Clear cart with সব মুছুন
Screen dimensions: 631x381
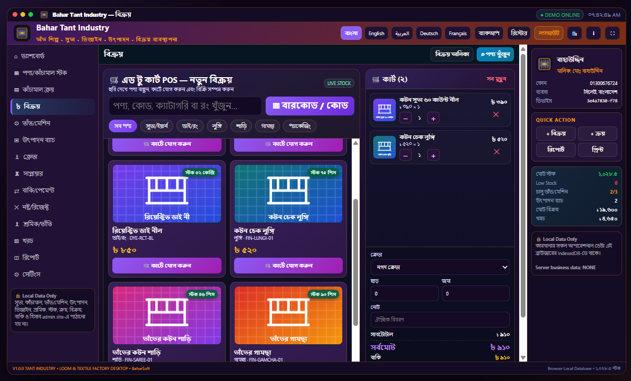point(496,79)
